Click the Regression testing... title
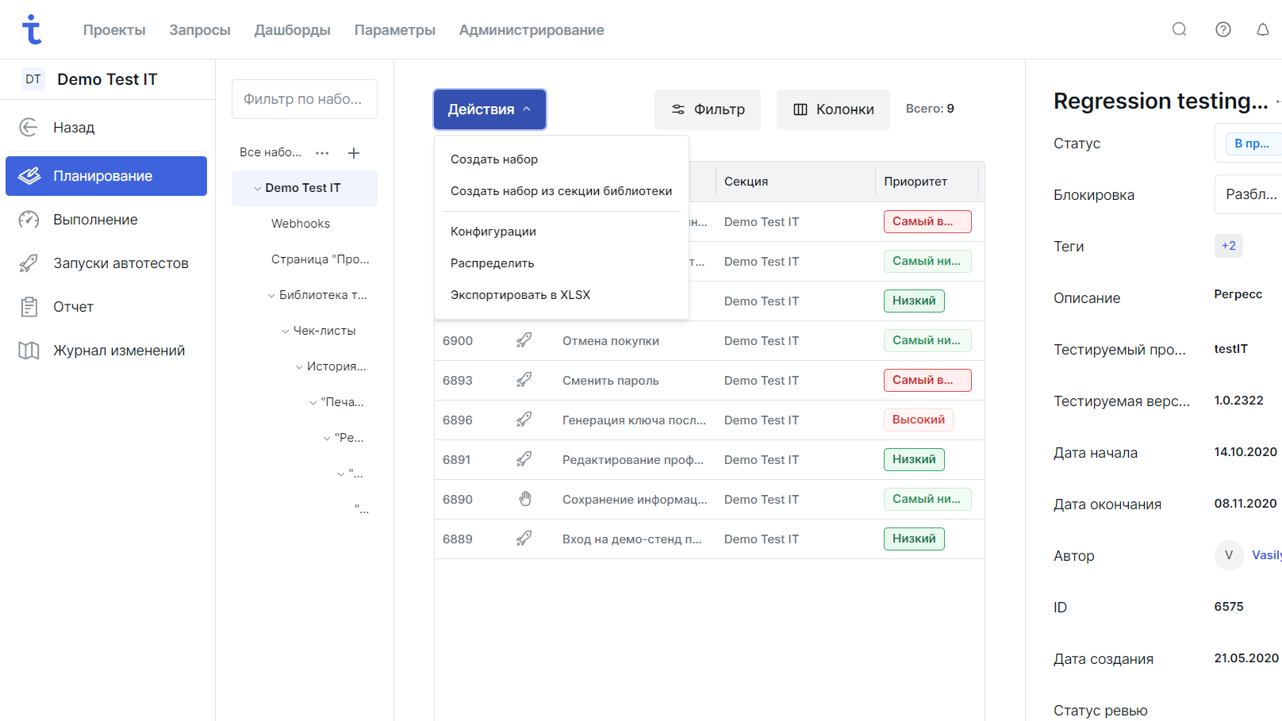1282x721 pixels. [1161, 101]
